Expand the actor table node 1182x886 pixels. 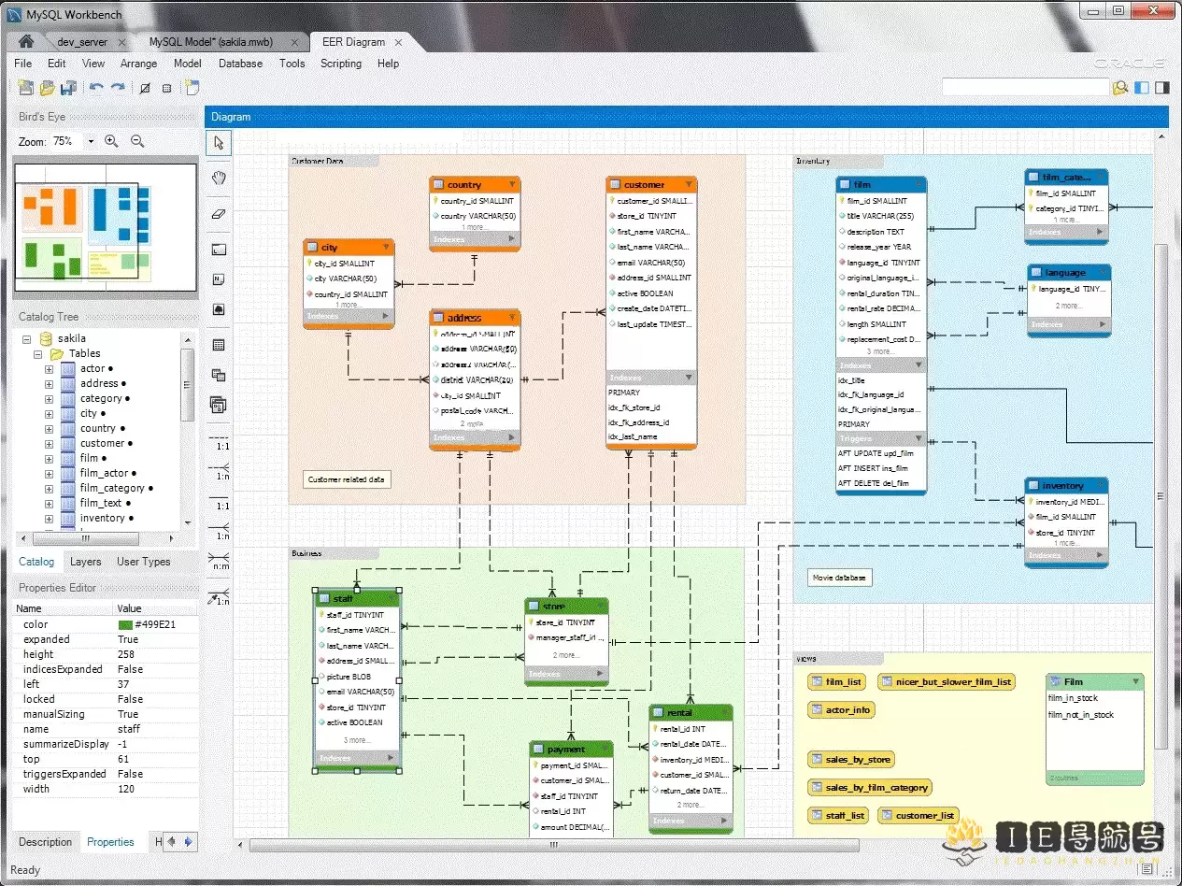click(49, 369)
